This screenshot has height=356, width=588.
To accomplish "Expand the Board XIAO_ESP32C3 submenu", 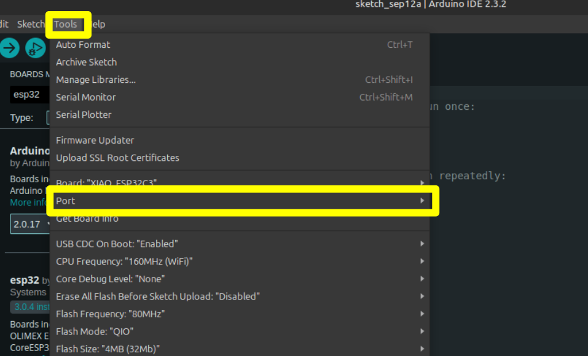I will 240,183.
